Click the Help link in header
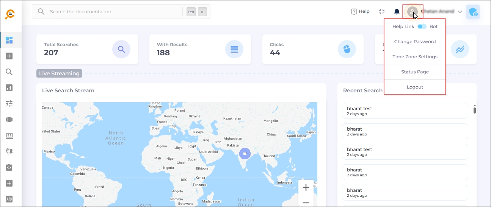This screenshot has height=207, width=491. point(360,12)
